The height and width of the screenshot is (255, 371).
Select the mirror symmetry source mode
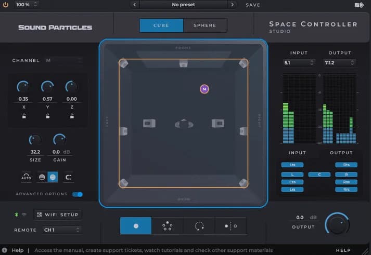[x=231, y=226]
